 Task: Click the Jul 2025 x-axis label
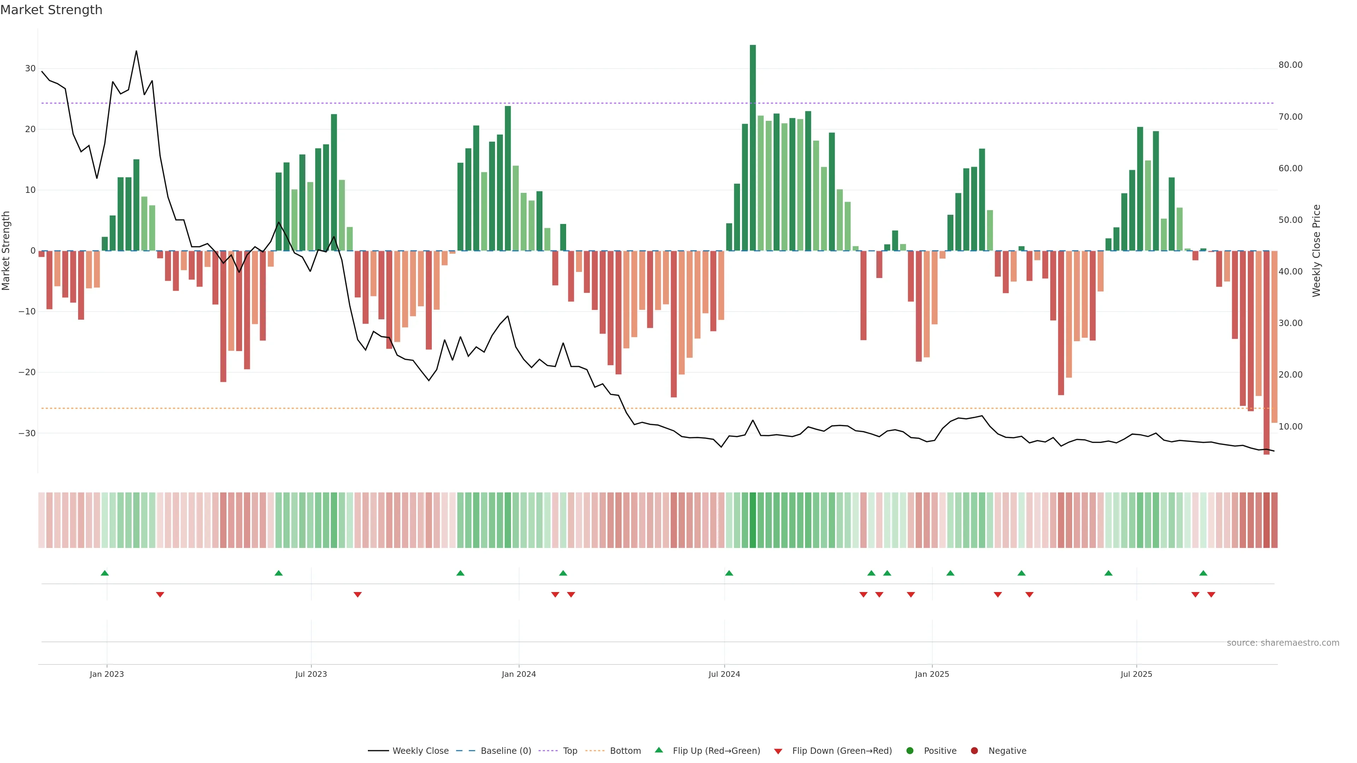click(x=1136, y=674)
